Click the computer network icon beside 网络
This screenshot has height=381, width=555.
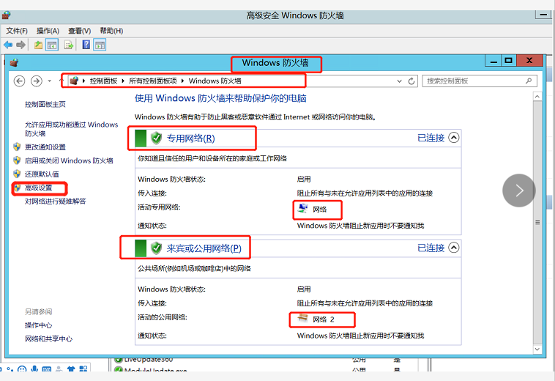303,209
